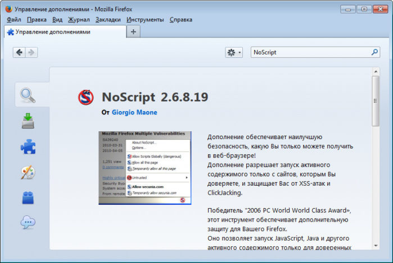The image size is (393, 263).
Task: Open the Файл menu
Action: (13, 20)
